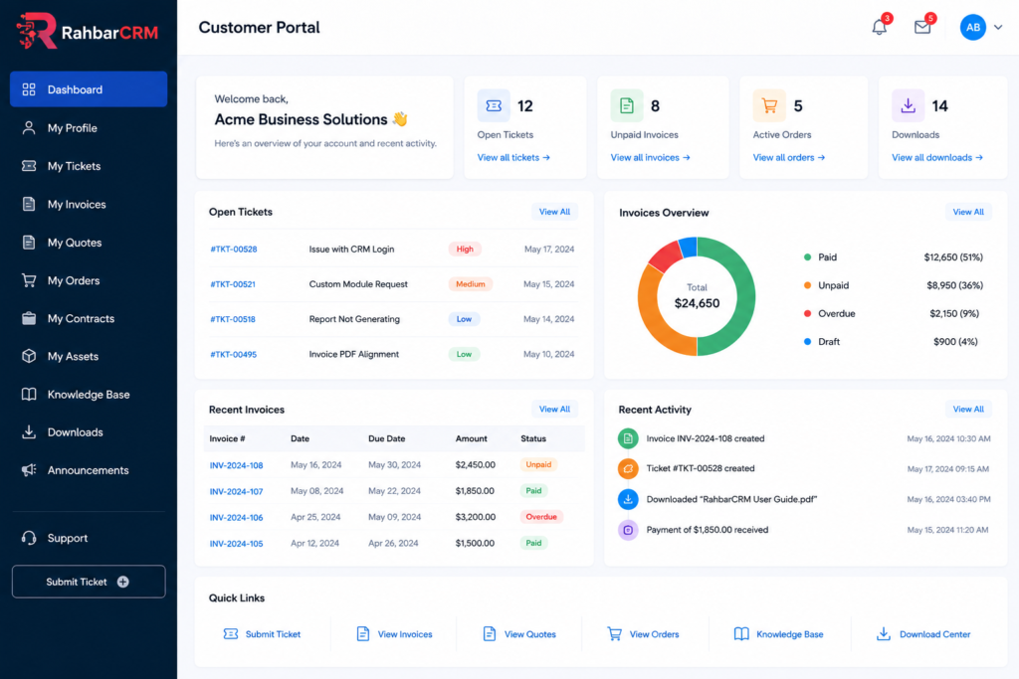This screenshot has width=1019, height=679.
Task: Follow the View all downloads link
Action: 937,158
